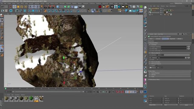Click the orange cube icon in left palette

click(2, 38)
